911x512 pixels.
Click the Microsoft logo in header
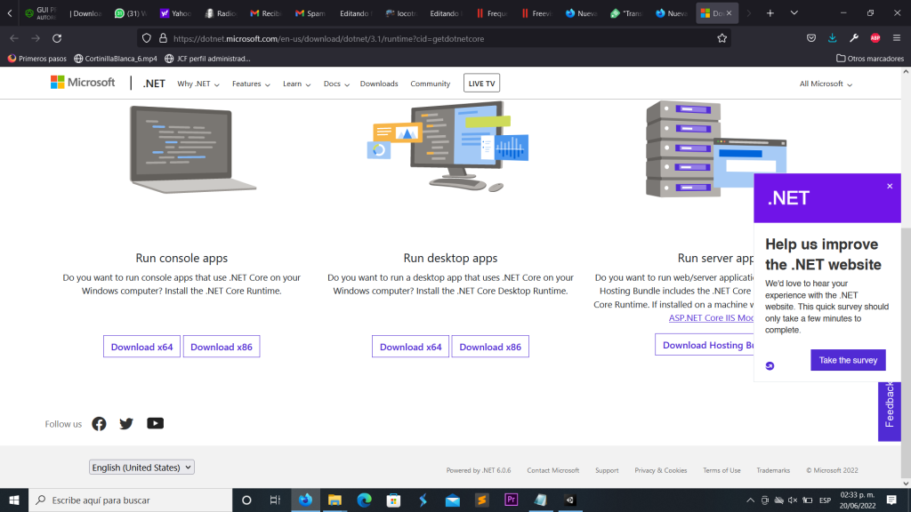(83, 83)
